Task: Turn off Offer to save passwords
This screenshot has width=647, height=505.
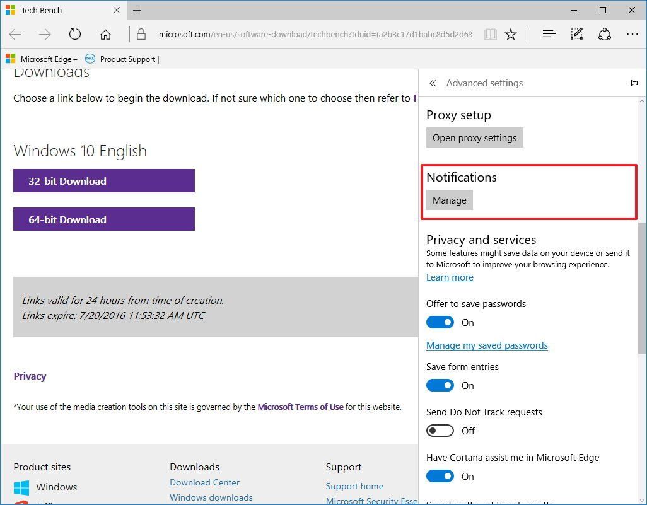Action: pyautogui.click(x=440, y=322)
